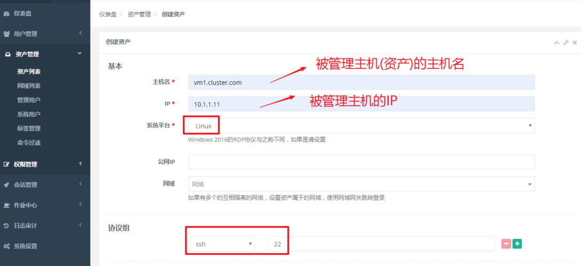Click the 系统平台 field label
The image size is (581, 266).
(x=158, y=126)
